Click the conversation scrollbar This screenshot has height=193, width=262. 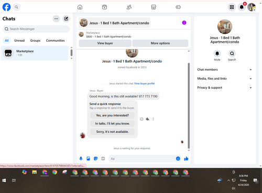click(x=189, y=106)
